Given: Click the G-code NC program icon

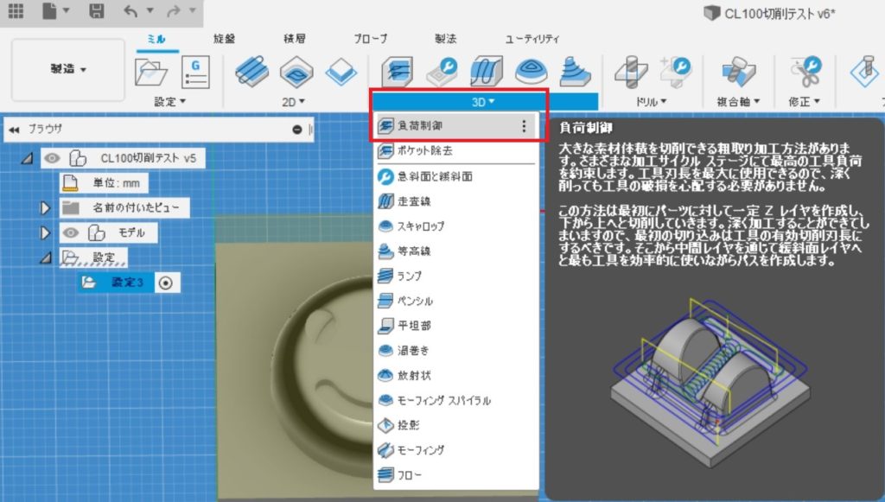Looking at the screenshot, I should click(x=195, y=72).
